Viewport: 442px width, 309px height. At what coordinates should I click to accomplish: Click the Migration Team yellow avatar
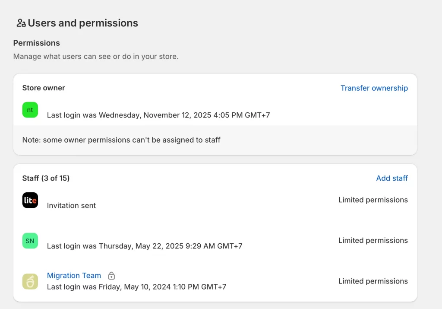(30, 281)
